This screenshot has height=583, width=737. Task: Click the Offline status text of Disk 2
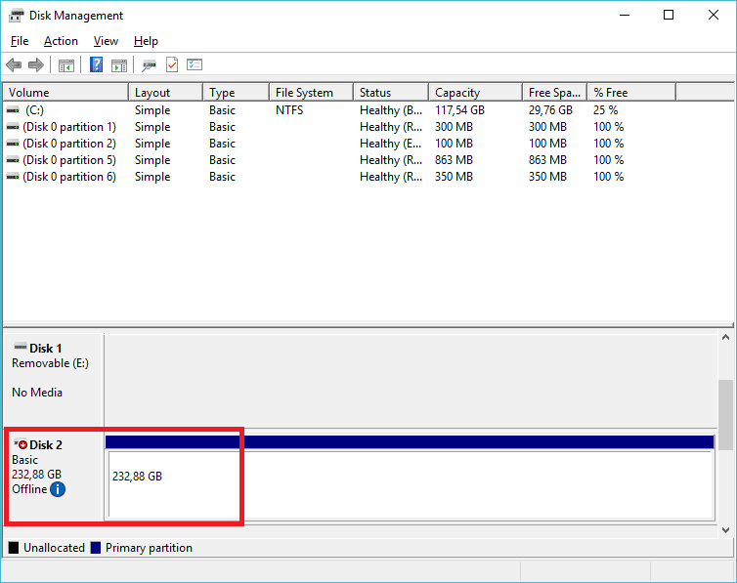point(29,489)
